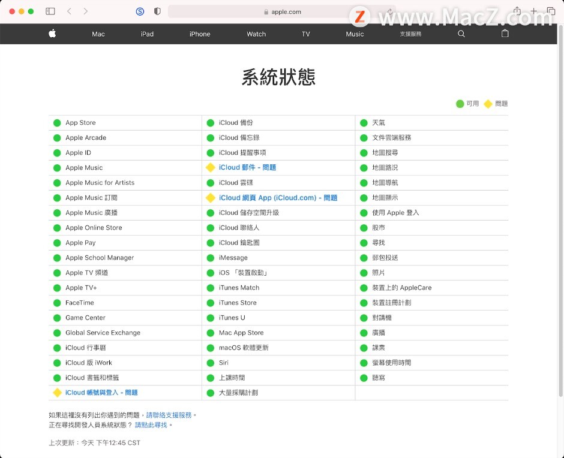The image size is (564, 458).
Task: Toggle the Safari sidebar icon
Action: click(50, 11)
